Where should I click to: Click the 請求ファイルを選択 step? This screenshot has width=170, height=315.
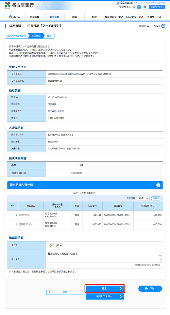click(16, 36)
